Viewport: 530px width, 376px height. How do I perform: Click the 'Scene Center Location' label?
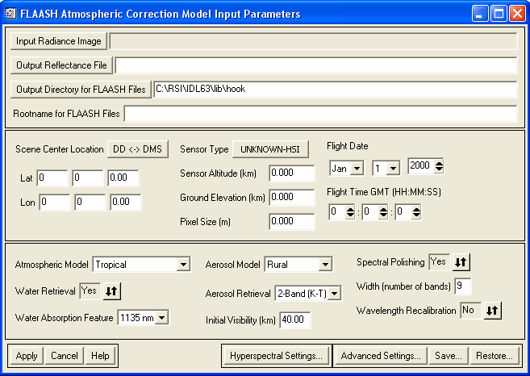[x=60, y=149]
